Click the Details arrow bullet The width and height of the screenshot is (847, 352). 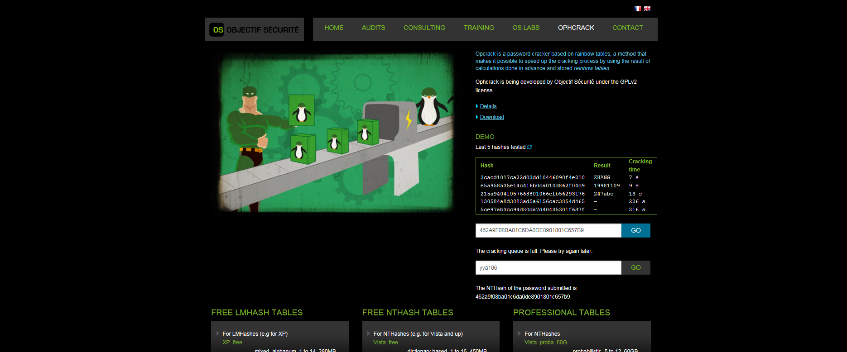(477, 106)
